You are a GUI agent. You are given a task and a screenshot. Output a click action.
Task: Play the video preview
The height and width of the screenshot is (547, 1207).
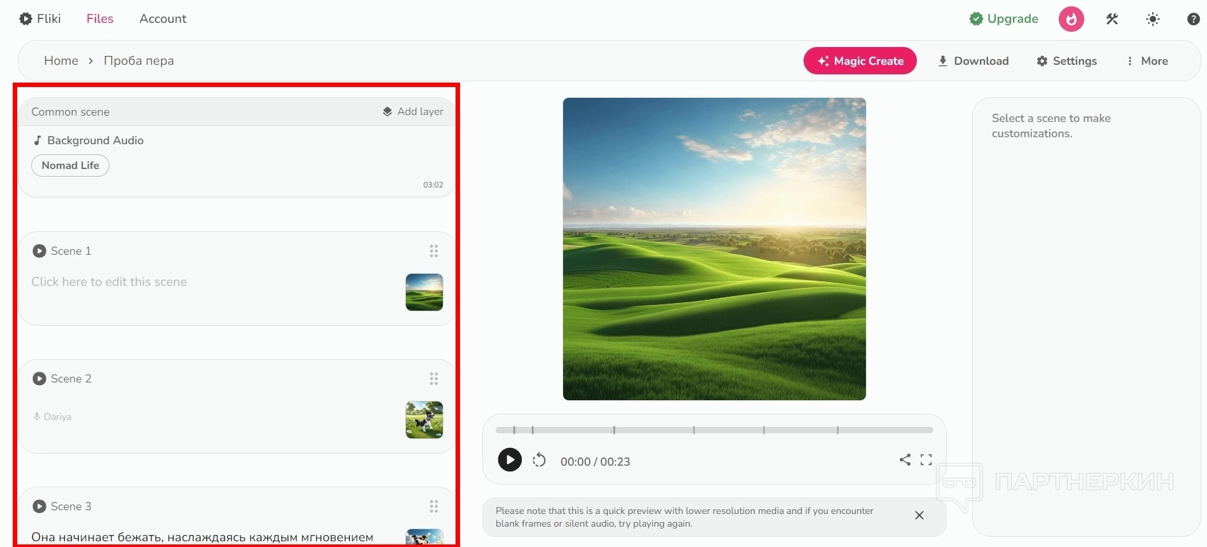point(510,459)
